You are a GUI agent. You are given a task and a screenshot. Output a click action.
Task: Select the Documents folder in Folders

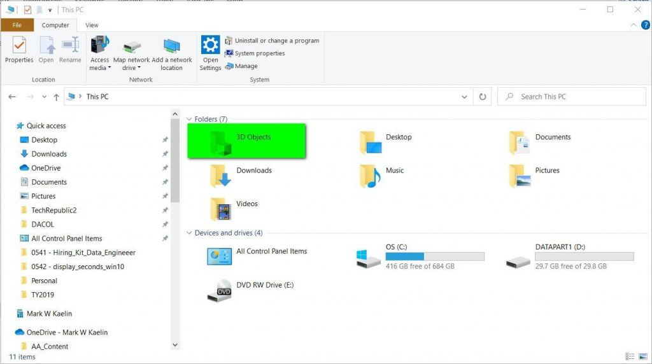pos(539,142)
